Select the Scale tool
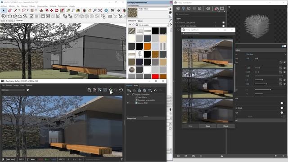The height and width of the screenshot is (162, 288). coord(62,10)
